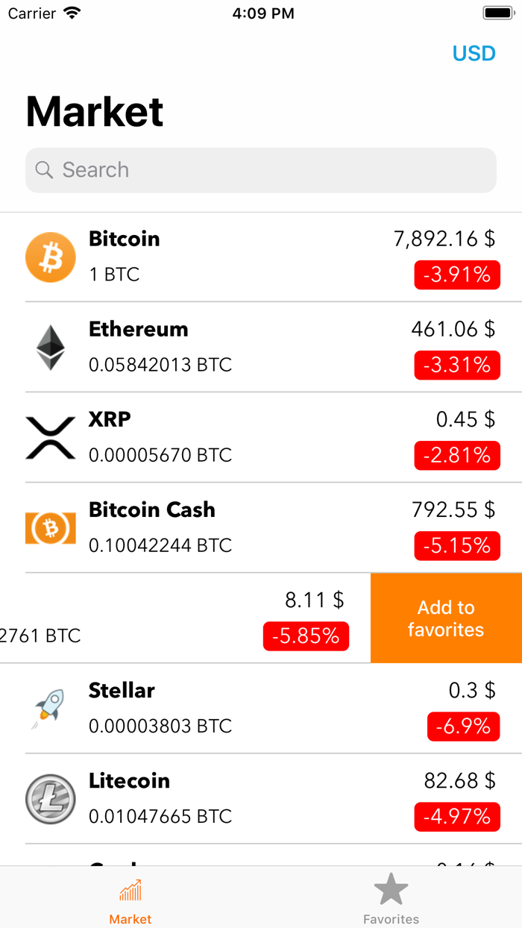
Task: Switch to the Favorites tab
Action: [x=391, y=897]
